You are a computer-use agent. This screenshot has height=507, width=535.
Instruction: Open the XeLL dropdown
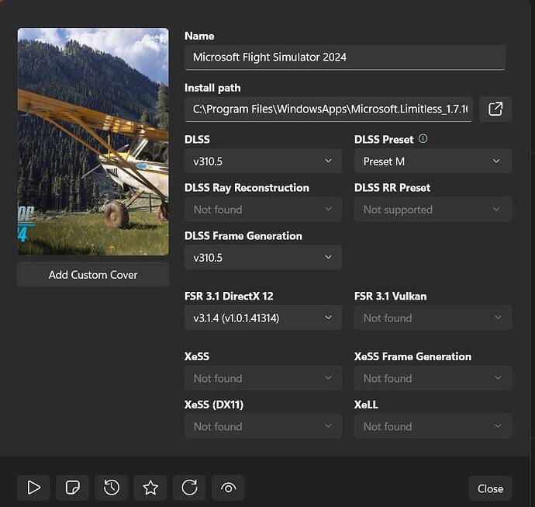tap(433, 426)
